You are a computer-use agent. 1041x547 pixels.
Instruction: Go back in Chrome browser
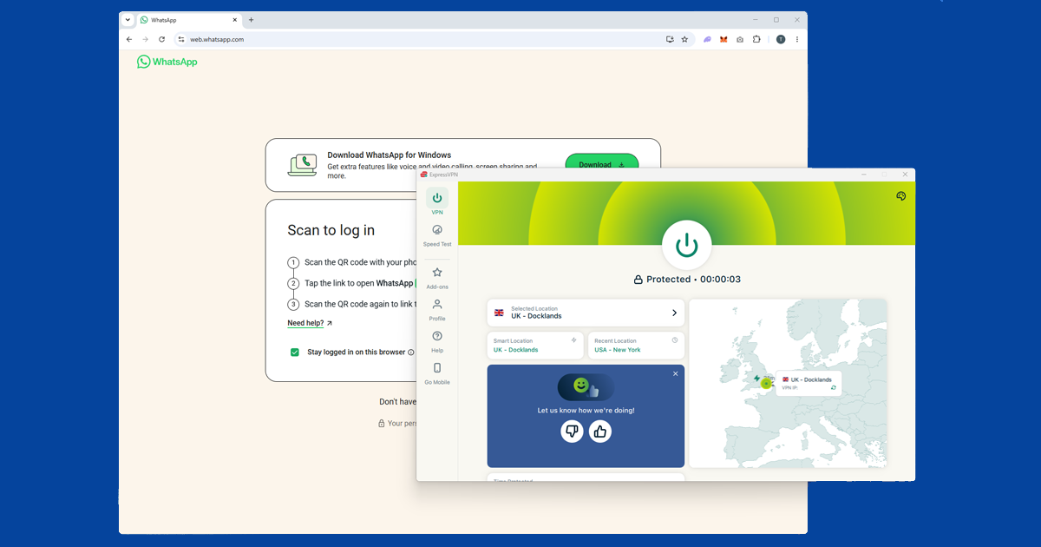(x=129, y=39)
